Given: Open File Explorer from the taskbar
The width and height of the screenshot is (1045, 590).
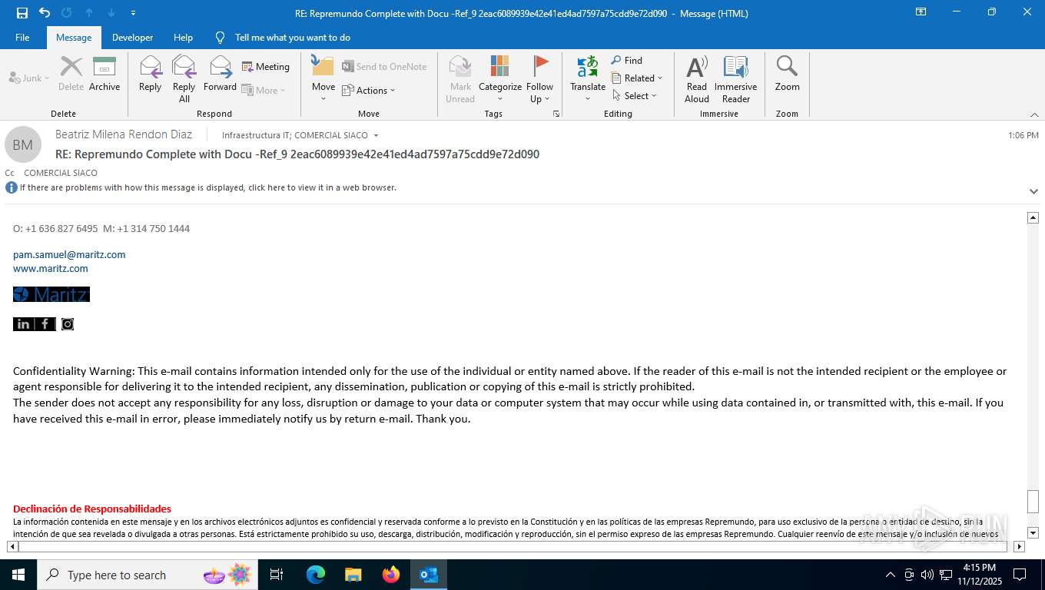Looking at the screenshot, I should [353, 575].
